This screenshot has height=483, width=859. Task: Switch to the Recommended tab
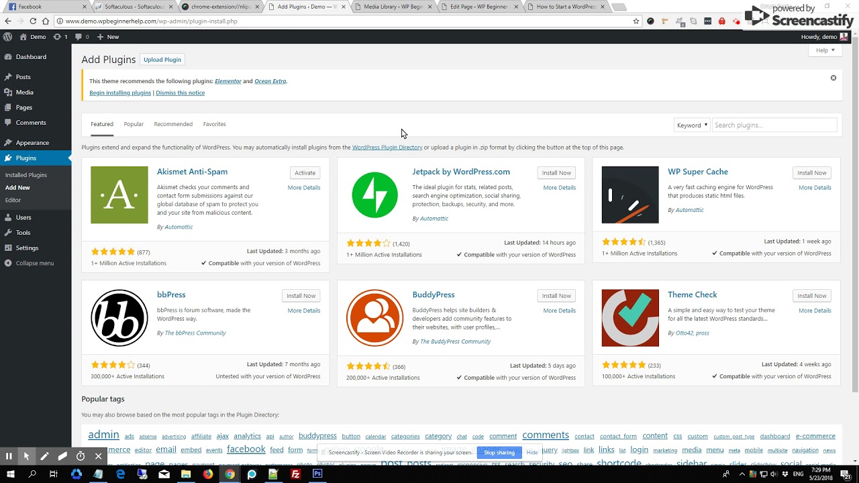[x=173, y=124]
